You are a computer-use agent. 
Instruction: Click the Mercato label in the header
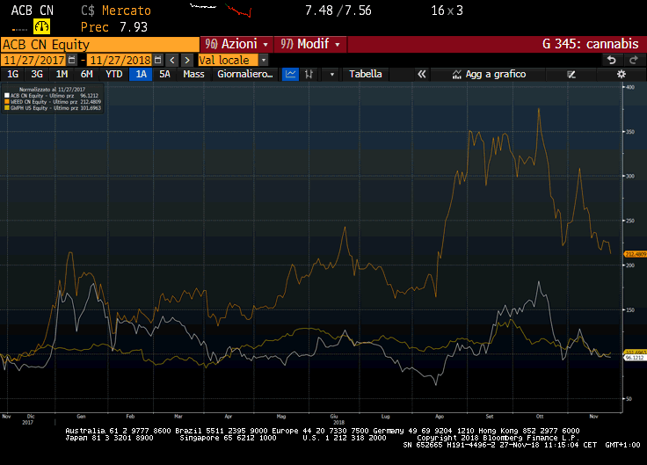(x=127, y=11)
